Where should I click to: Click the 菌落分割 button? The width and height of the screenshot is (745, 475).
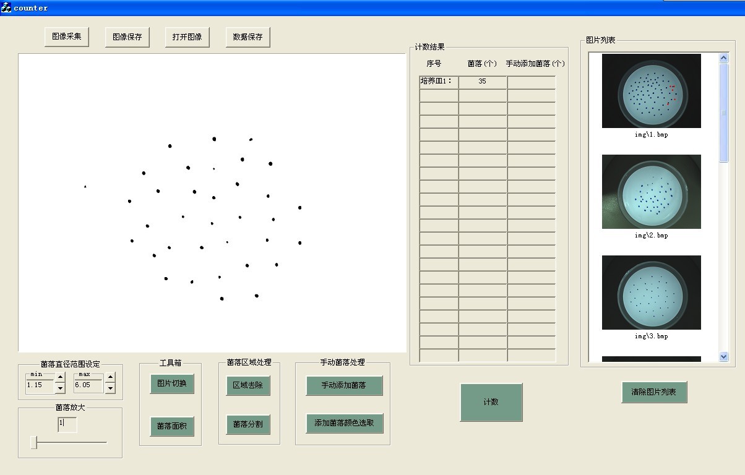[248, 424]
